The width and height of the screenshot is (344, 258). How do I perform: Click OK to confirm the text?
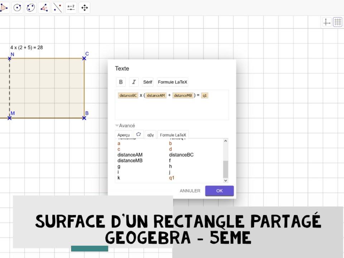click(x=219, y=191)
